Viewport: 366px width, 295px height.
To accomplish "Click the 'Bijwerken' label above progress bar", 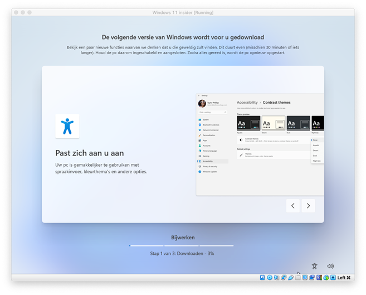I will click(x=183, y=238).
